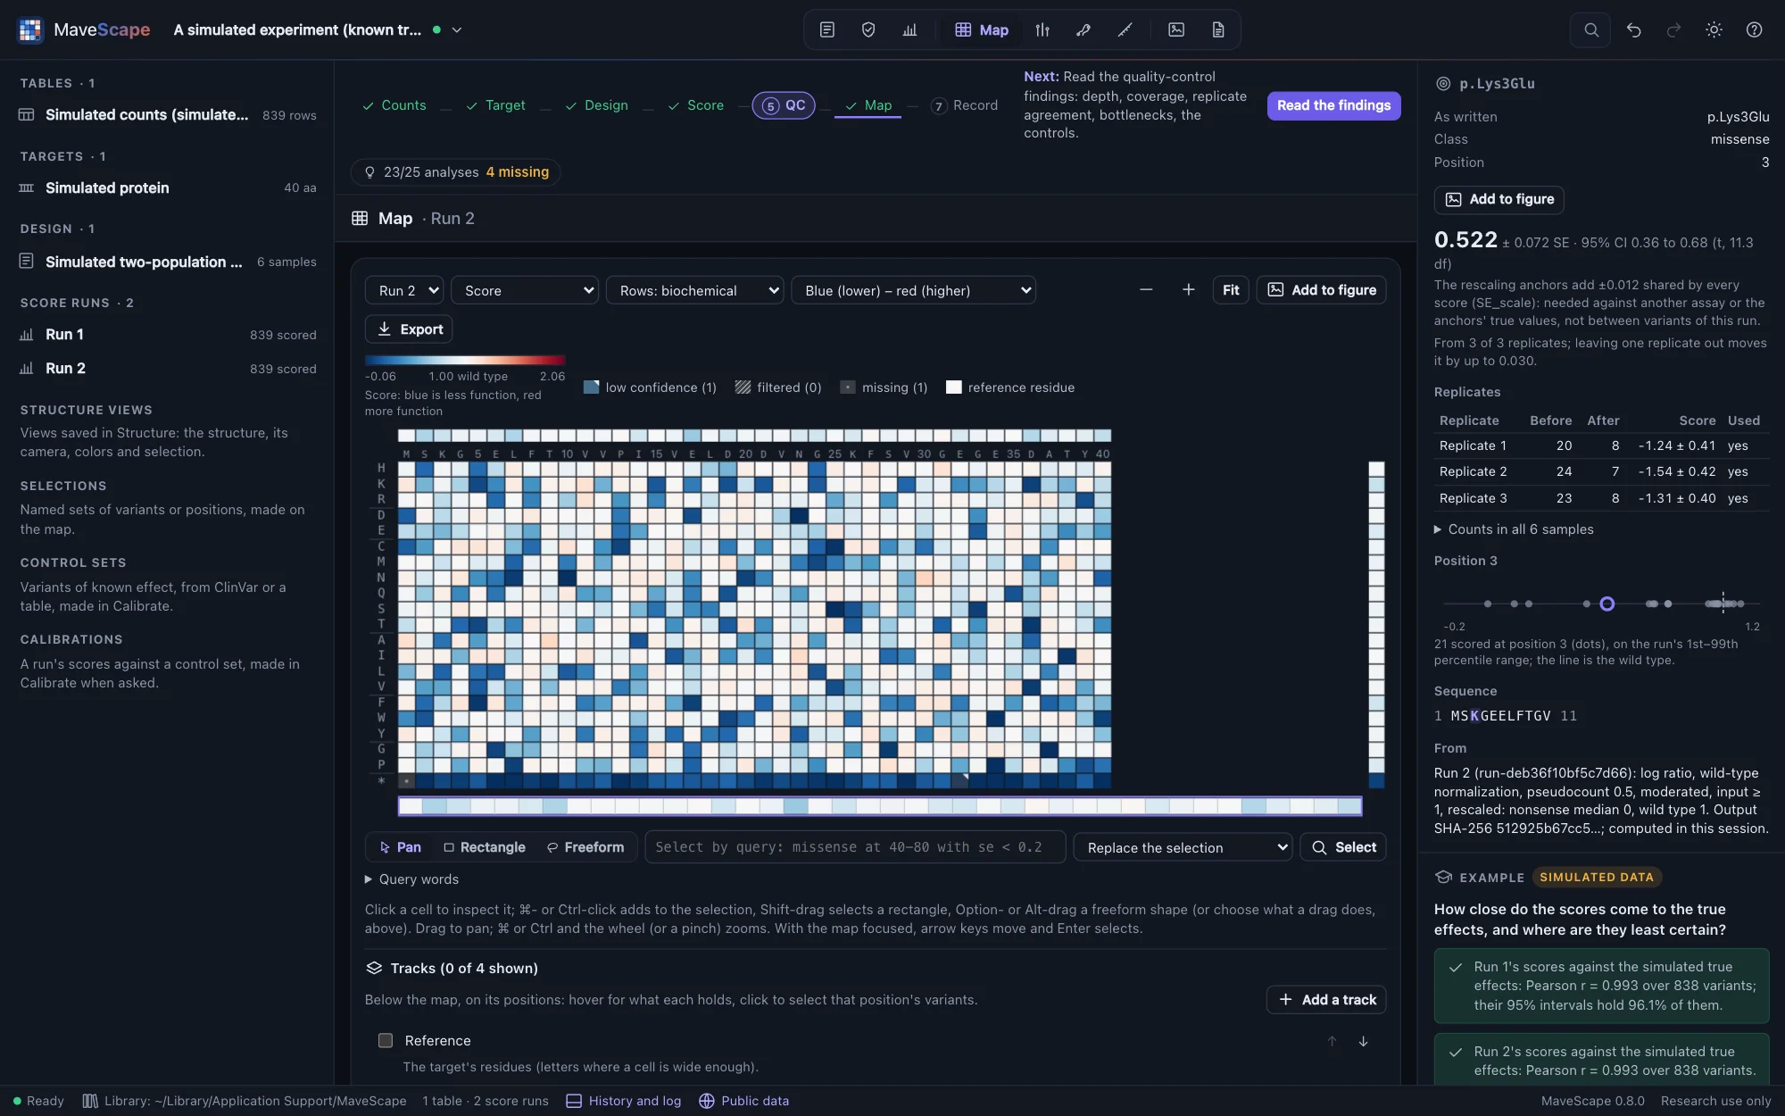
Task: Open the Replace the selection dropdown
Action: (x=1183, y=847)
